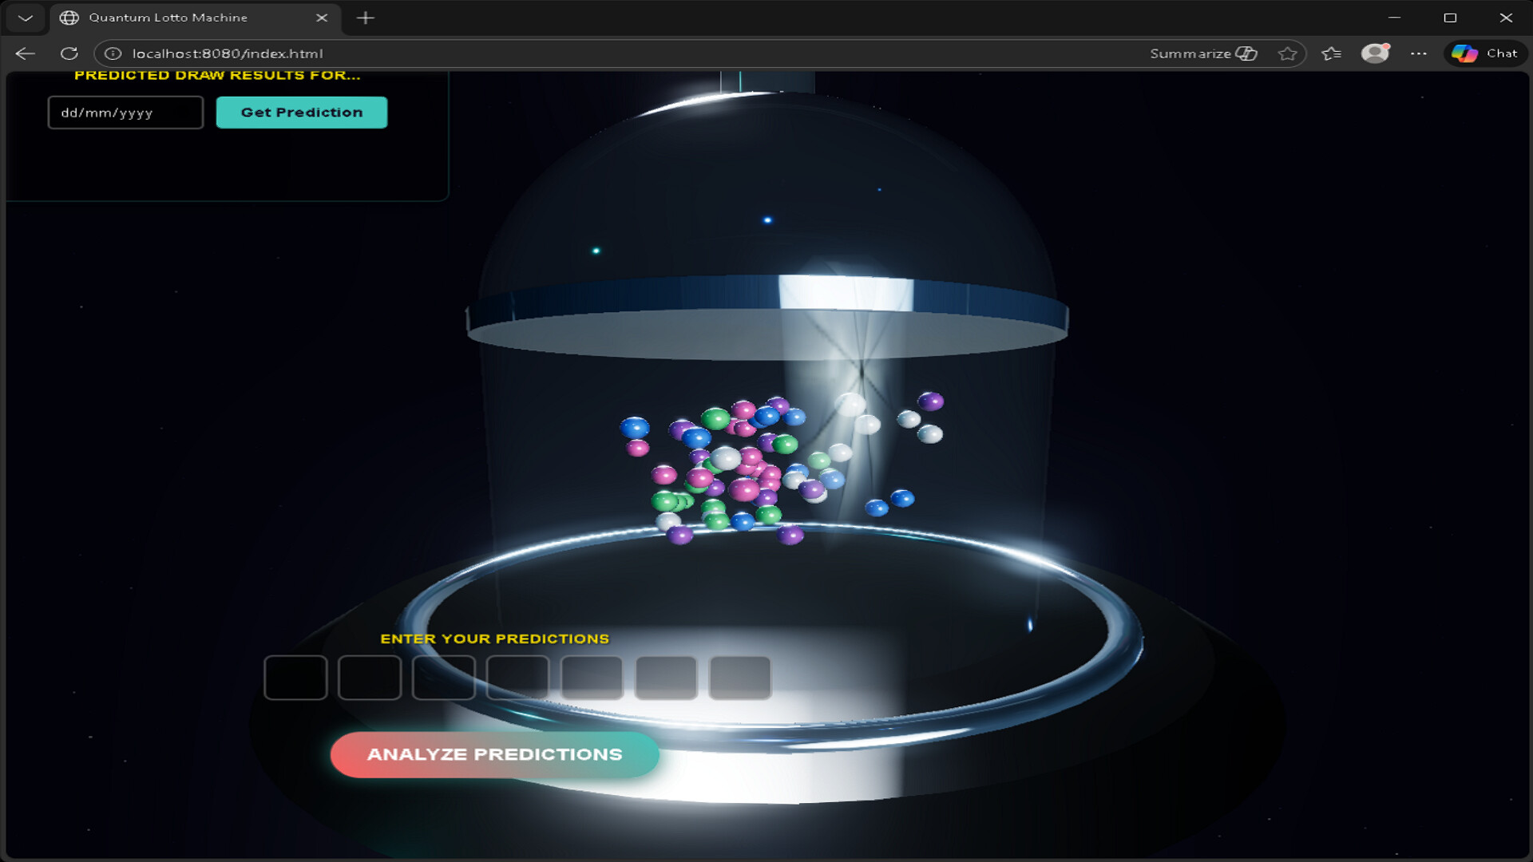Image resolution: width=1533 pixels, height=862 pixels.
Task: Open the browser profile avatar
Action: coord(1375,53)
